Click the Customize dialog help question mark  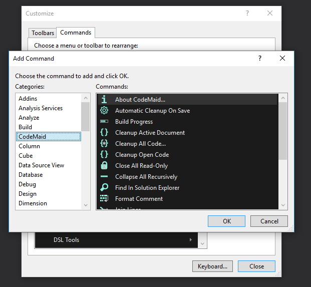pyautogui.click(x=247, y=14)
